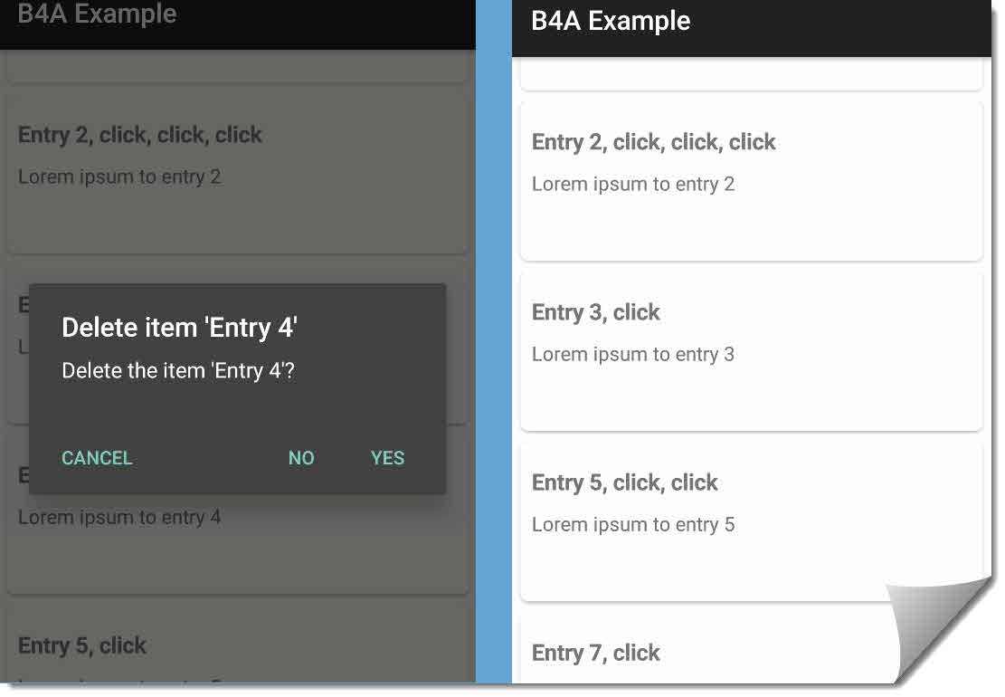
Task: Click the "Lorem ipsum to entry 5" description
Action: click(x=632, y=525)
